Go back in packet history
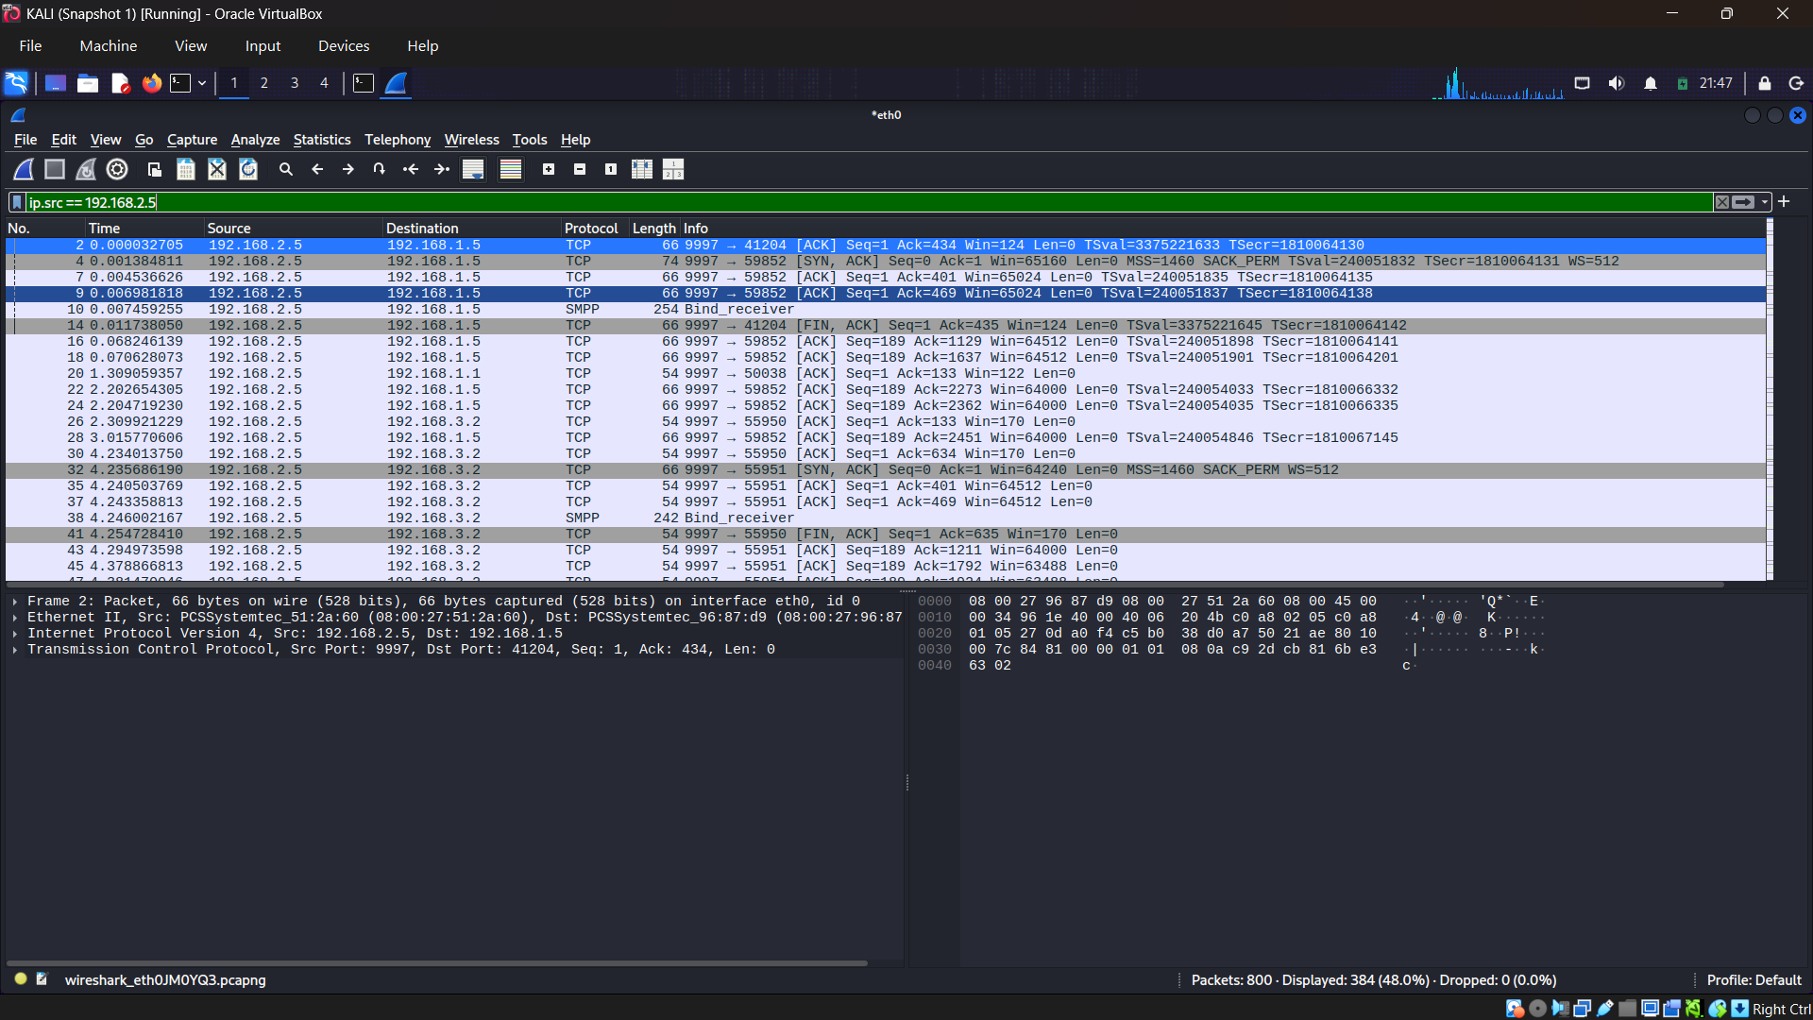This screenshot has height=1020, width=1813. point(317,169)
